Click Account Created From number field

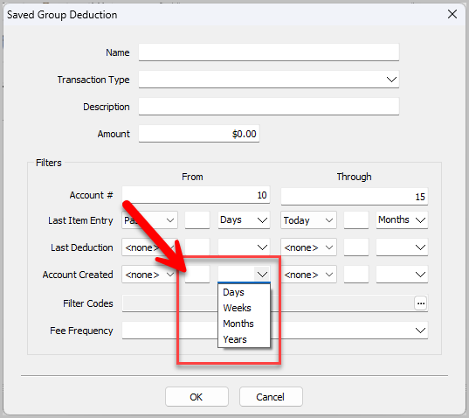pos(197,275)
